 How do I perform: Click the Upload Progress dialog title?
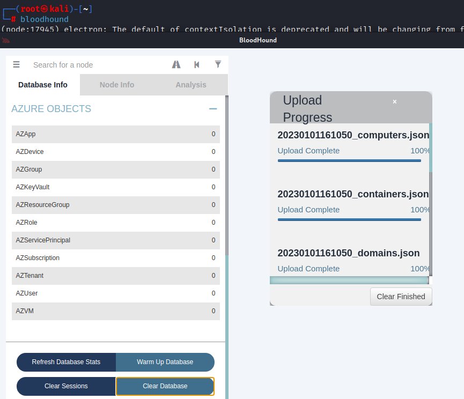(x=308, y=109)
